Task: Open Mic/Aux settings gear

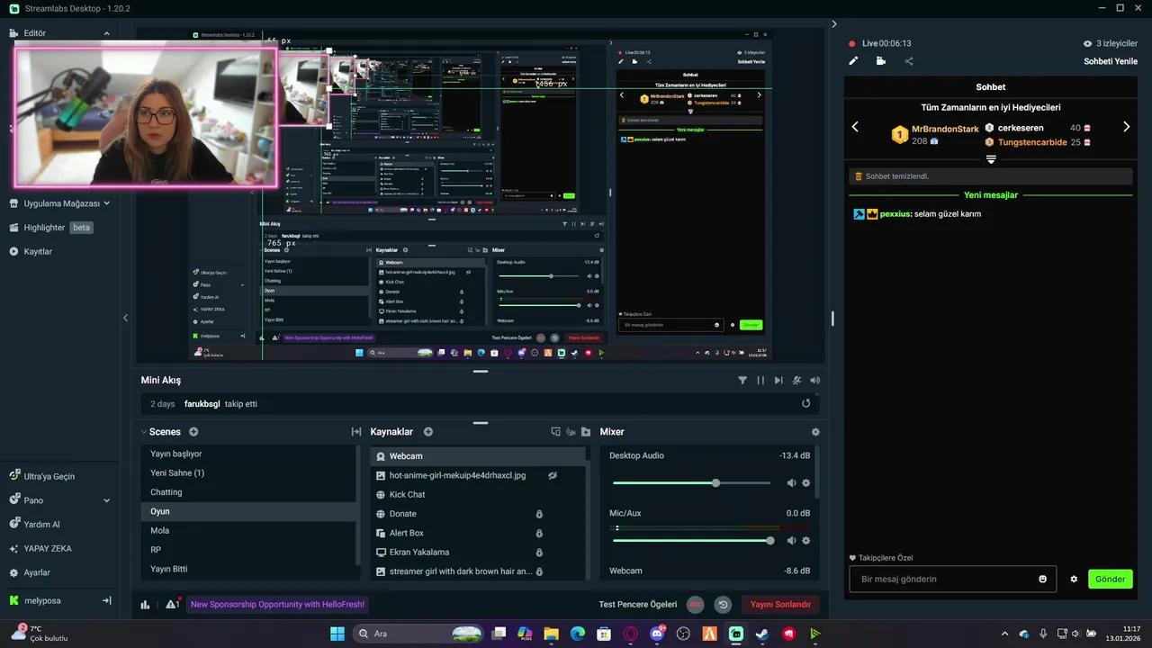Action: coord(805,541)
